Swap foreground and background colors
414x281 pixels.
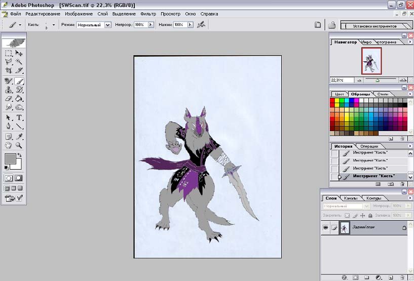[19, 154]
